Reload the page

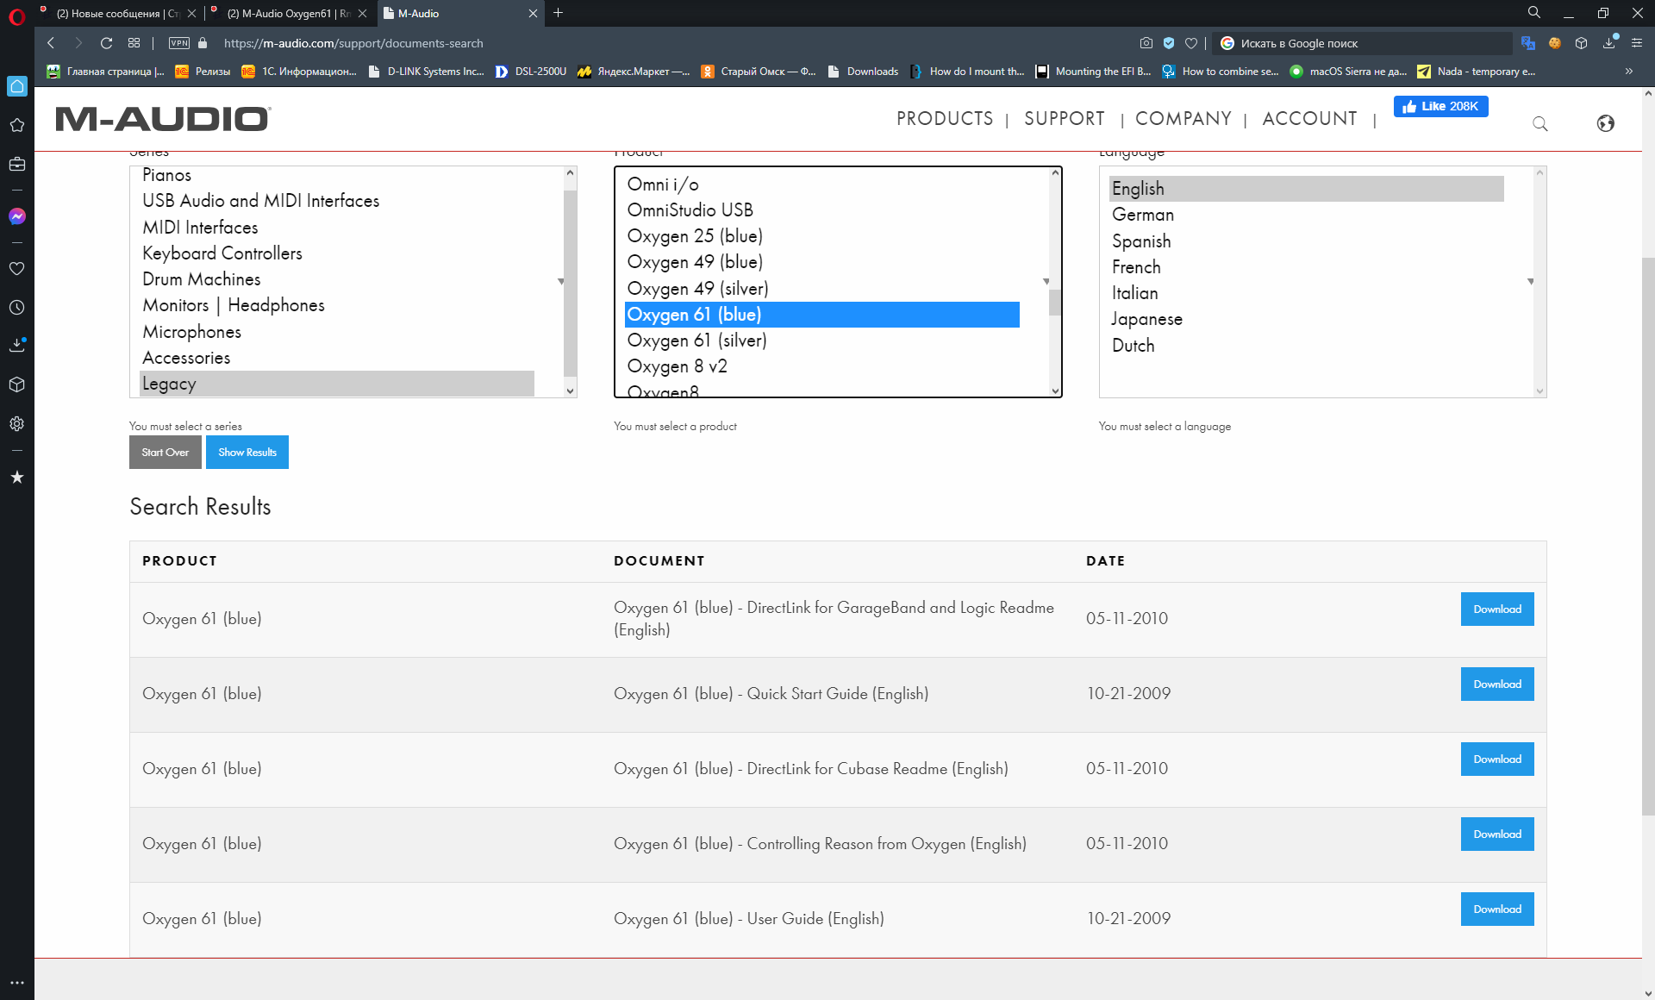106,43
